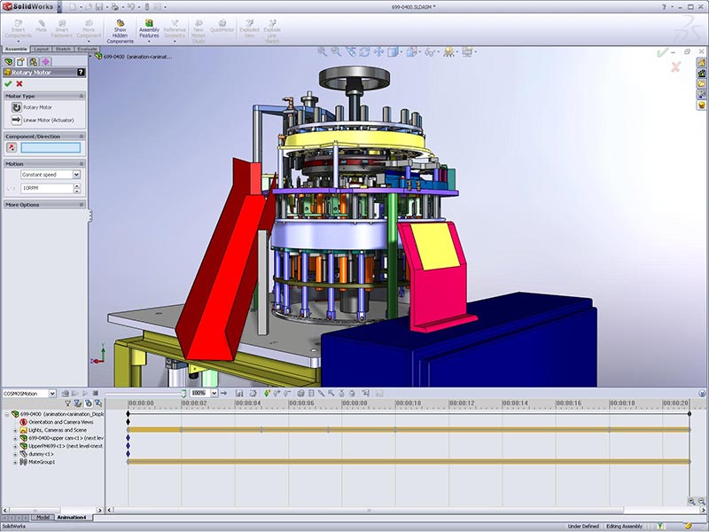The width and height of the screenshot is (709, 532).
Task: Confirm the Rotary Motor with the green check
Action: coord(8,82)
